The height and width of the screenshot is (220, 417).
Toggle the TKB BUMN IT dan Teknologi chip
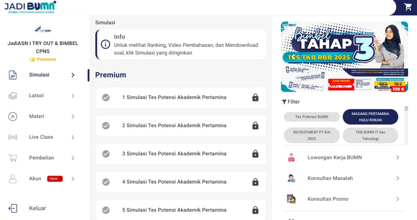tap(370, 135)
